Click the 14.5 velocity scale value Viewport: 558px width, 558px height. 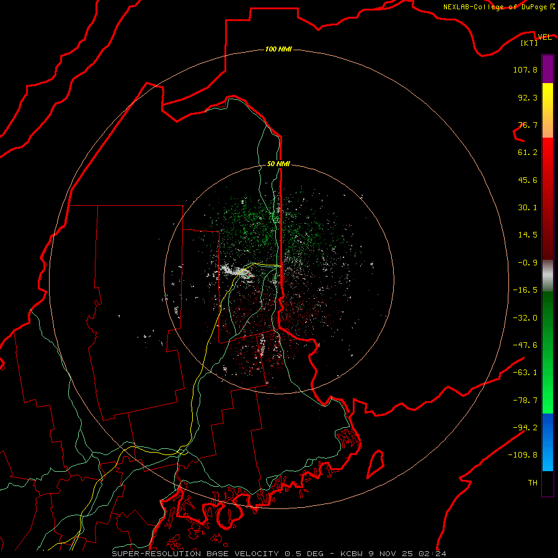pyautogui.click(x=528, y=235)
